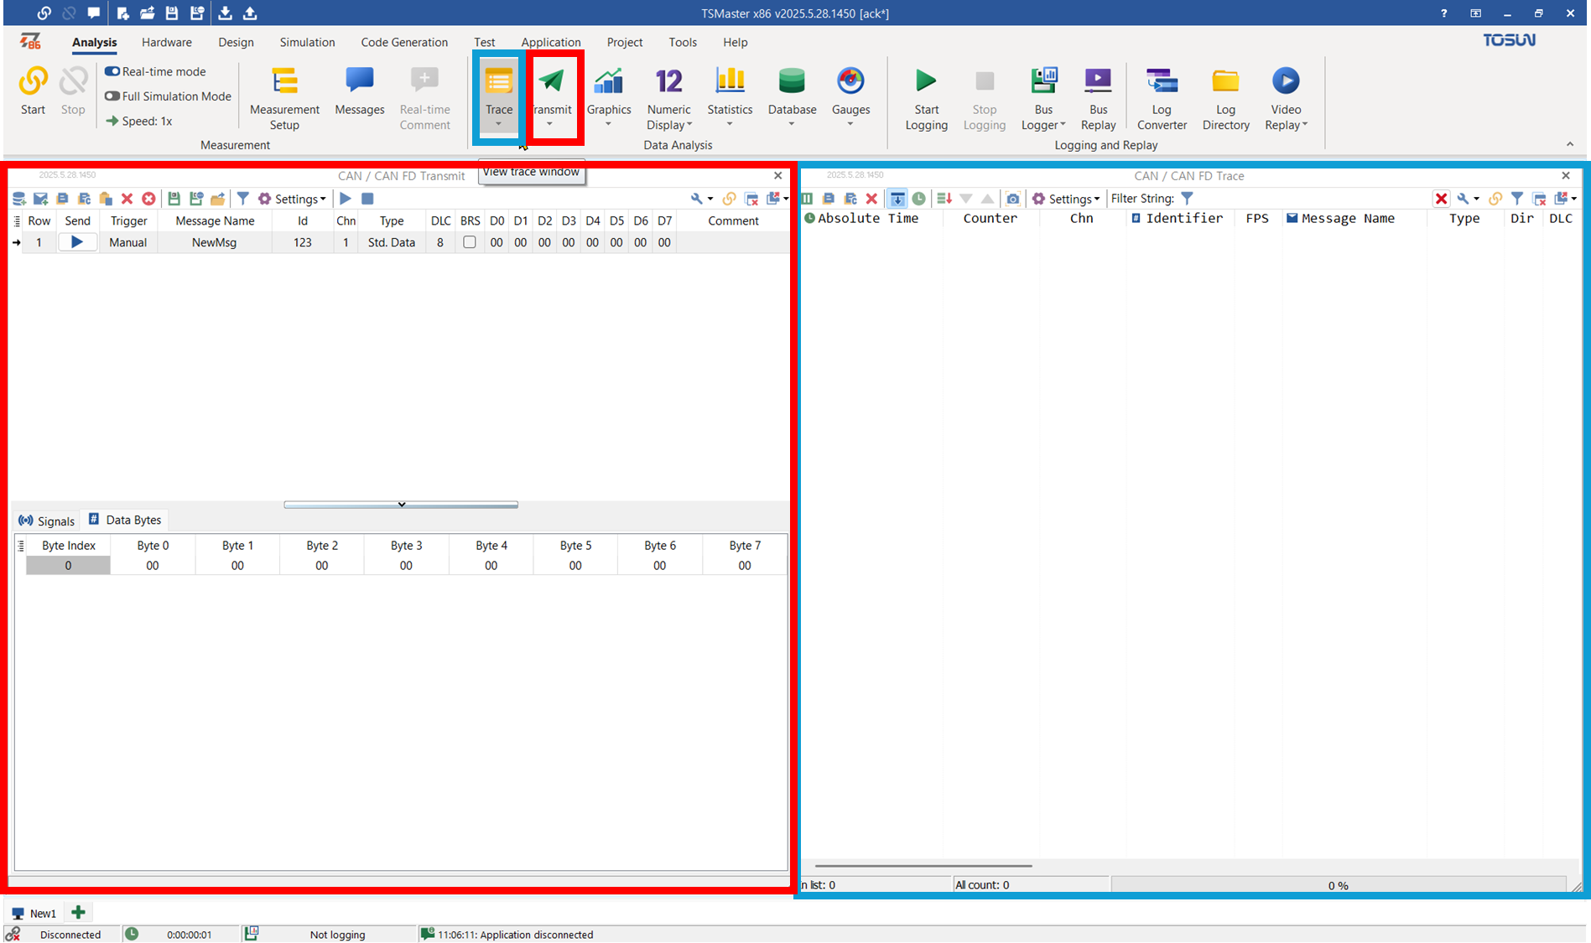Switch to the Design ribbon tab

(236, 42)
